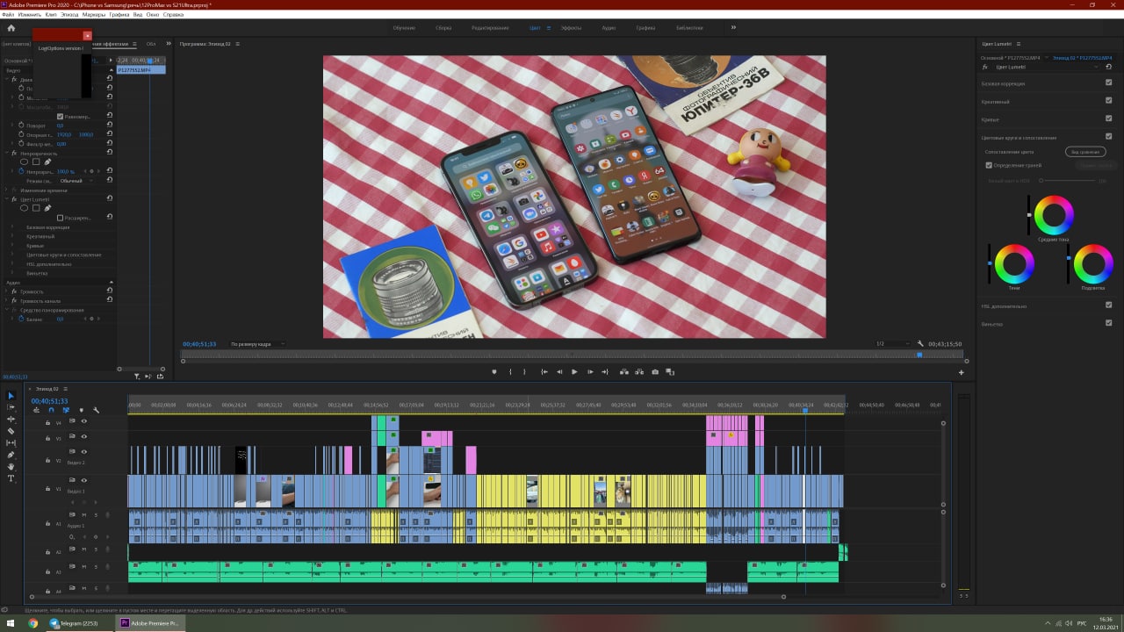Toggle timeline snap magnet icon

[x=51, y=410]
